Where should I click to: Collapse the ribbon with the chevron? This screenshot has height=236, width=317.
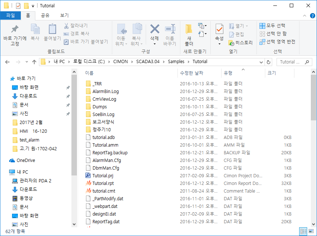click(305, 16)
